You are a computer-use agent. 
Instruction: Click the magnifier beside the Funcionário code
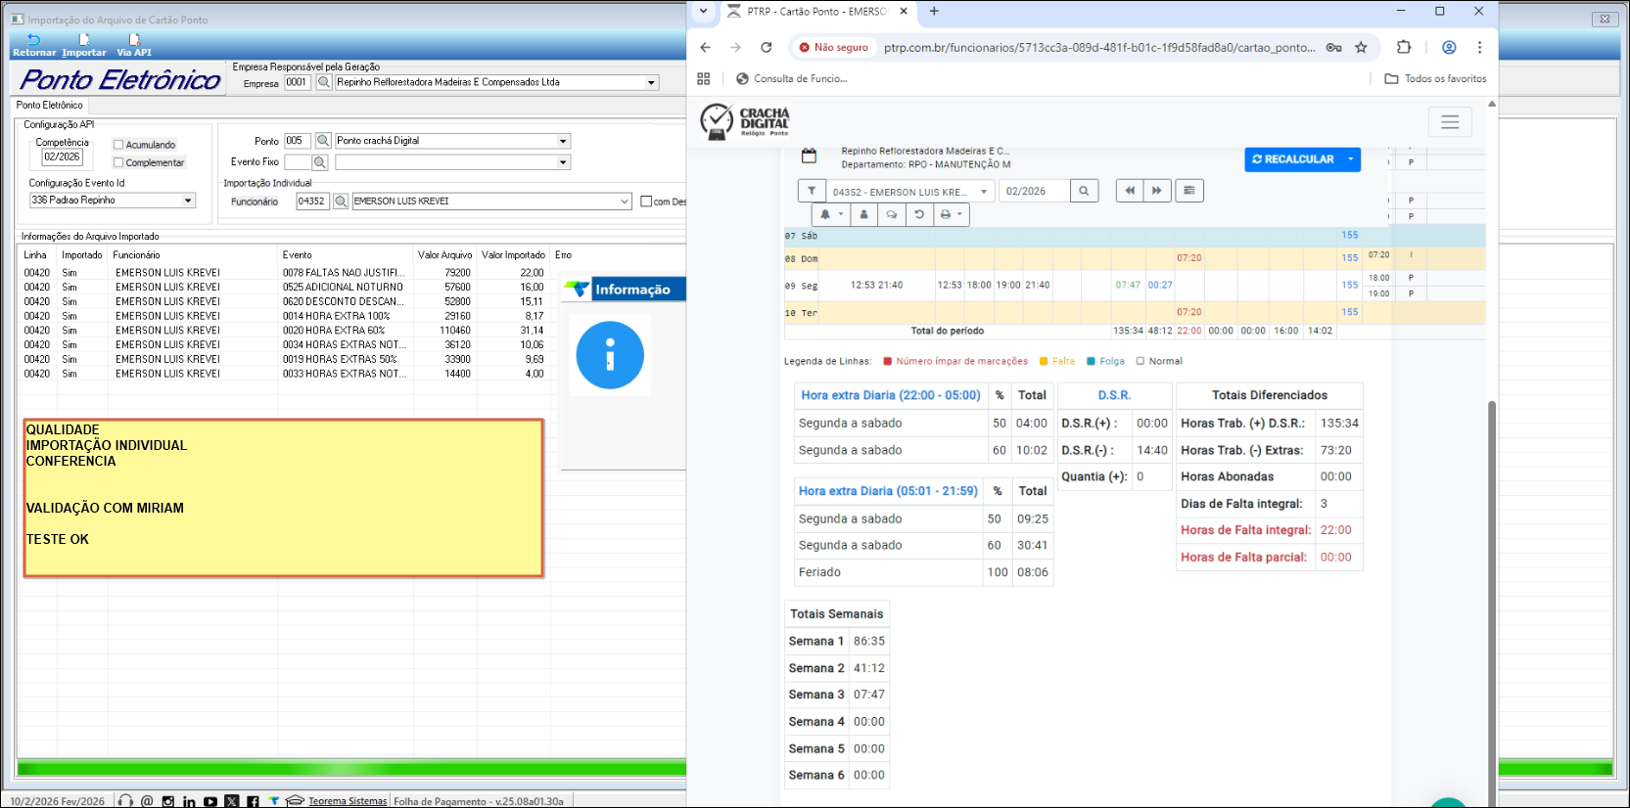341,202
